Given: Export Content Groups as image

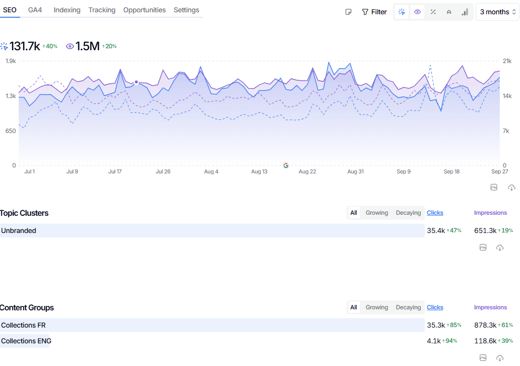Looking at the screenshot, I should [483, 358].
